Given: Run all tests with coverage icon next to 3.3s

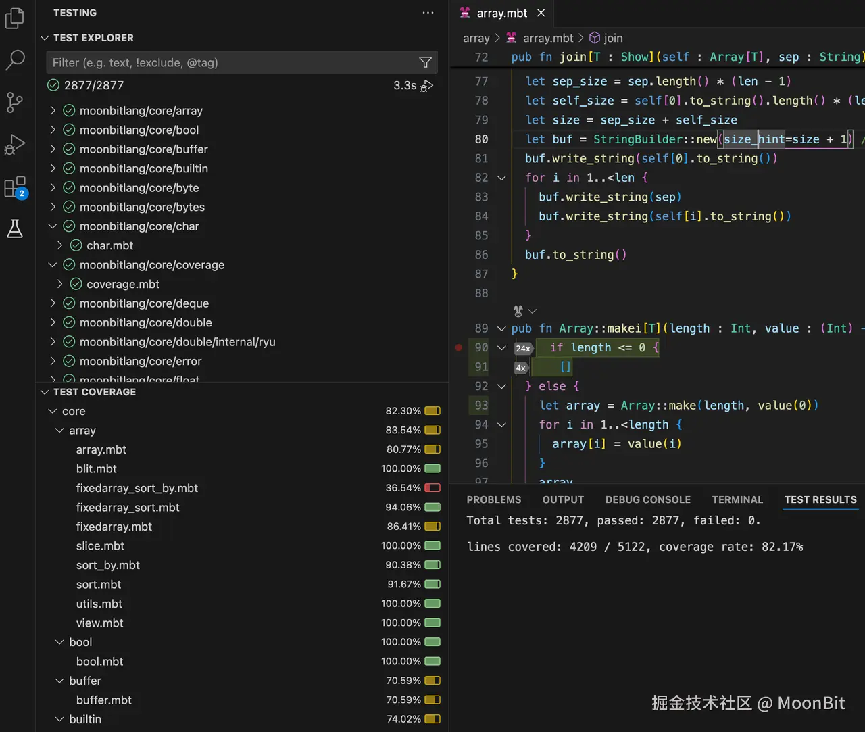Looking at the screenshot, I should pyautogui.click(x=427, y=86).
